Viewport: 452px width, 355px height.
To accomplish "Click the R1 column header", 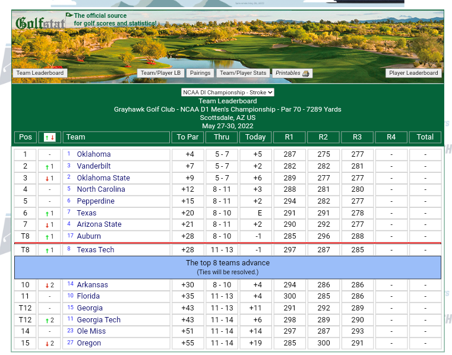I will [289, 137].
